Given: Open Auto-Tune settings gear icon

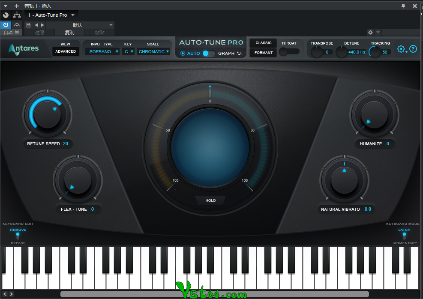Looking at the screenshot, I should tap(401, 49).
